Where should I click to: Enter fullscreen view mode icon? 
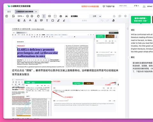tap(55, 16)
